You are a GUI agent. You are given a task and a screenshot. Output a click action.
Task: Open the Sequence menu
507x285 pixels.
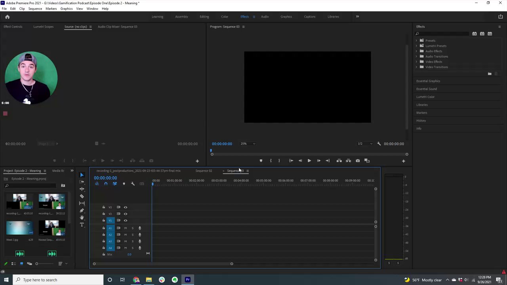click(x=35, y=9)
